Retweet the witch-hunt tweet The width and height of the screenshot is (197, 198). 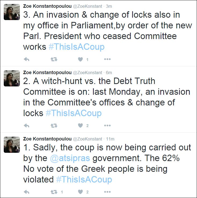54,125
